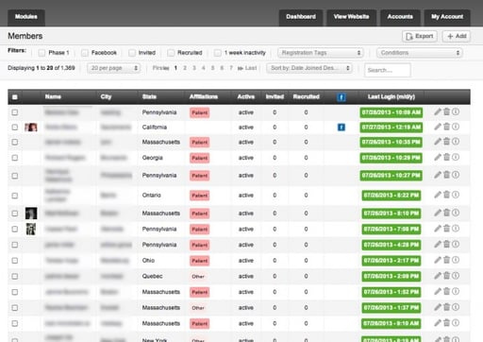Edit the member with 10:09 AM login
483x342 pixels.
(x=438, y=111)
